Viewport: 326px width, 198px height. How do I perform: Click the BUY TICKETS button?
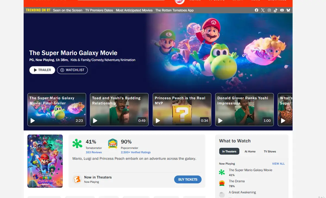coord(188,179)
